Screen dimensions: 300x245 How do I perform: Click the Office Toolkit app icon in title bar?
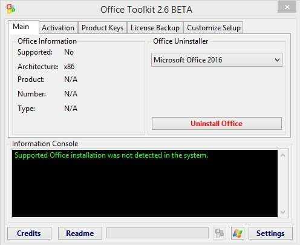11,9
